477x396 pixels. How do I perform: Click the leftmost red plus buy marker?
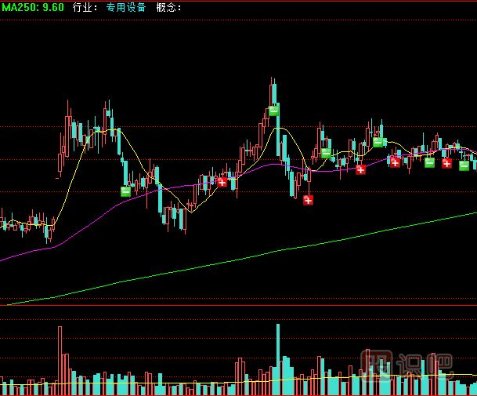click(222, 182)
